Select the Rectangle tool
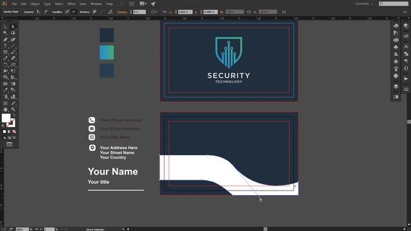This screenshot has width=411, height=231. point(6,52)
